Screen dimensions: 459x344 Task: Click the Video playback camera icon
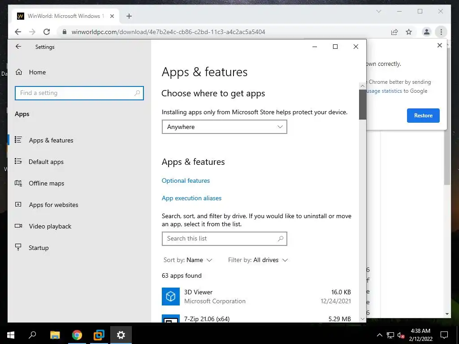[x=18, y=226]
